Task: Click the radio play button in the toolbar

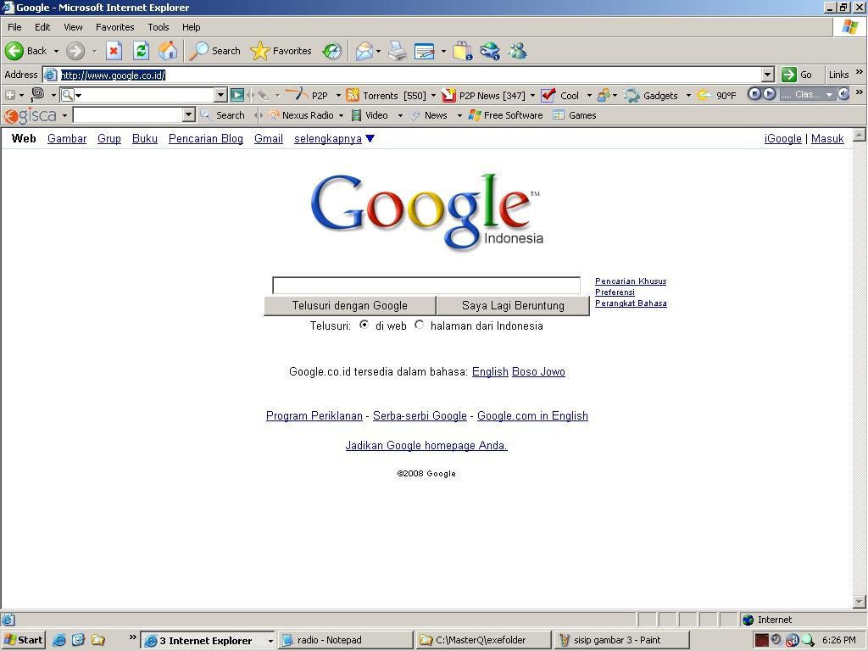Action: tap(770, 94)
